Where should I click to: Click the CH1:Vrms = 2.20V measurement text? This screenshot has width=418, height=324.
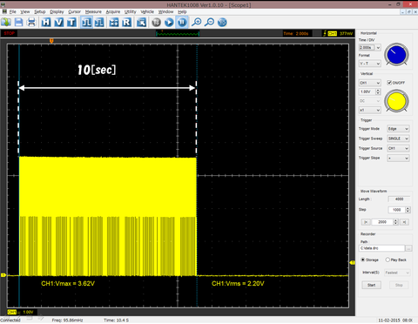click(x=238, y=283)
